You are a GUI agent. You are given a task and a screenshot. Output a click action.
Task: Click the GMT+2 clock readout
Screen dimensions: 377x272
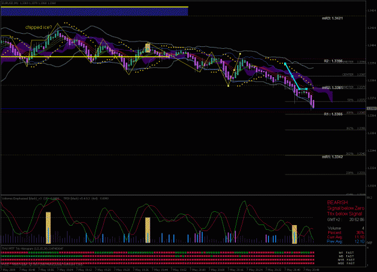346,220
